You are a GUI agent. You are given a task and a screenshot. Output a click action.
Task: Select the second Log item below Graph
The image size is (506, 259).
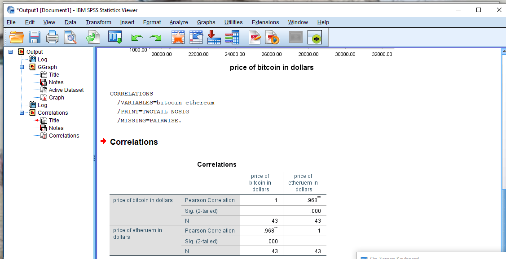(42, 105)
